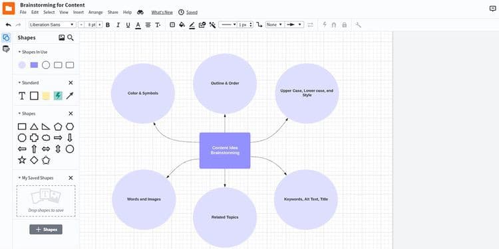Select the yellow note shape
Image resolution: width=499 pixels, height=249 pixels.
[46, 96]
